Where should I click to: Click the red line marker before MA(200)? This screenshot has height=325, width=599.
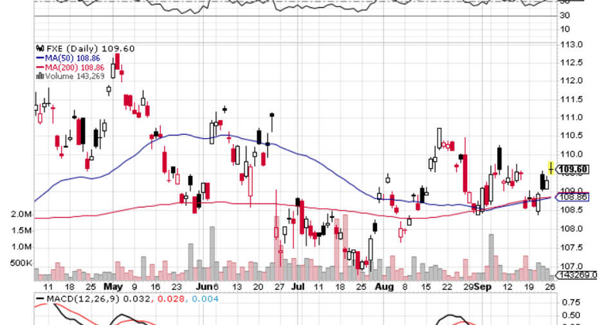[40, 67]
